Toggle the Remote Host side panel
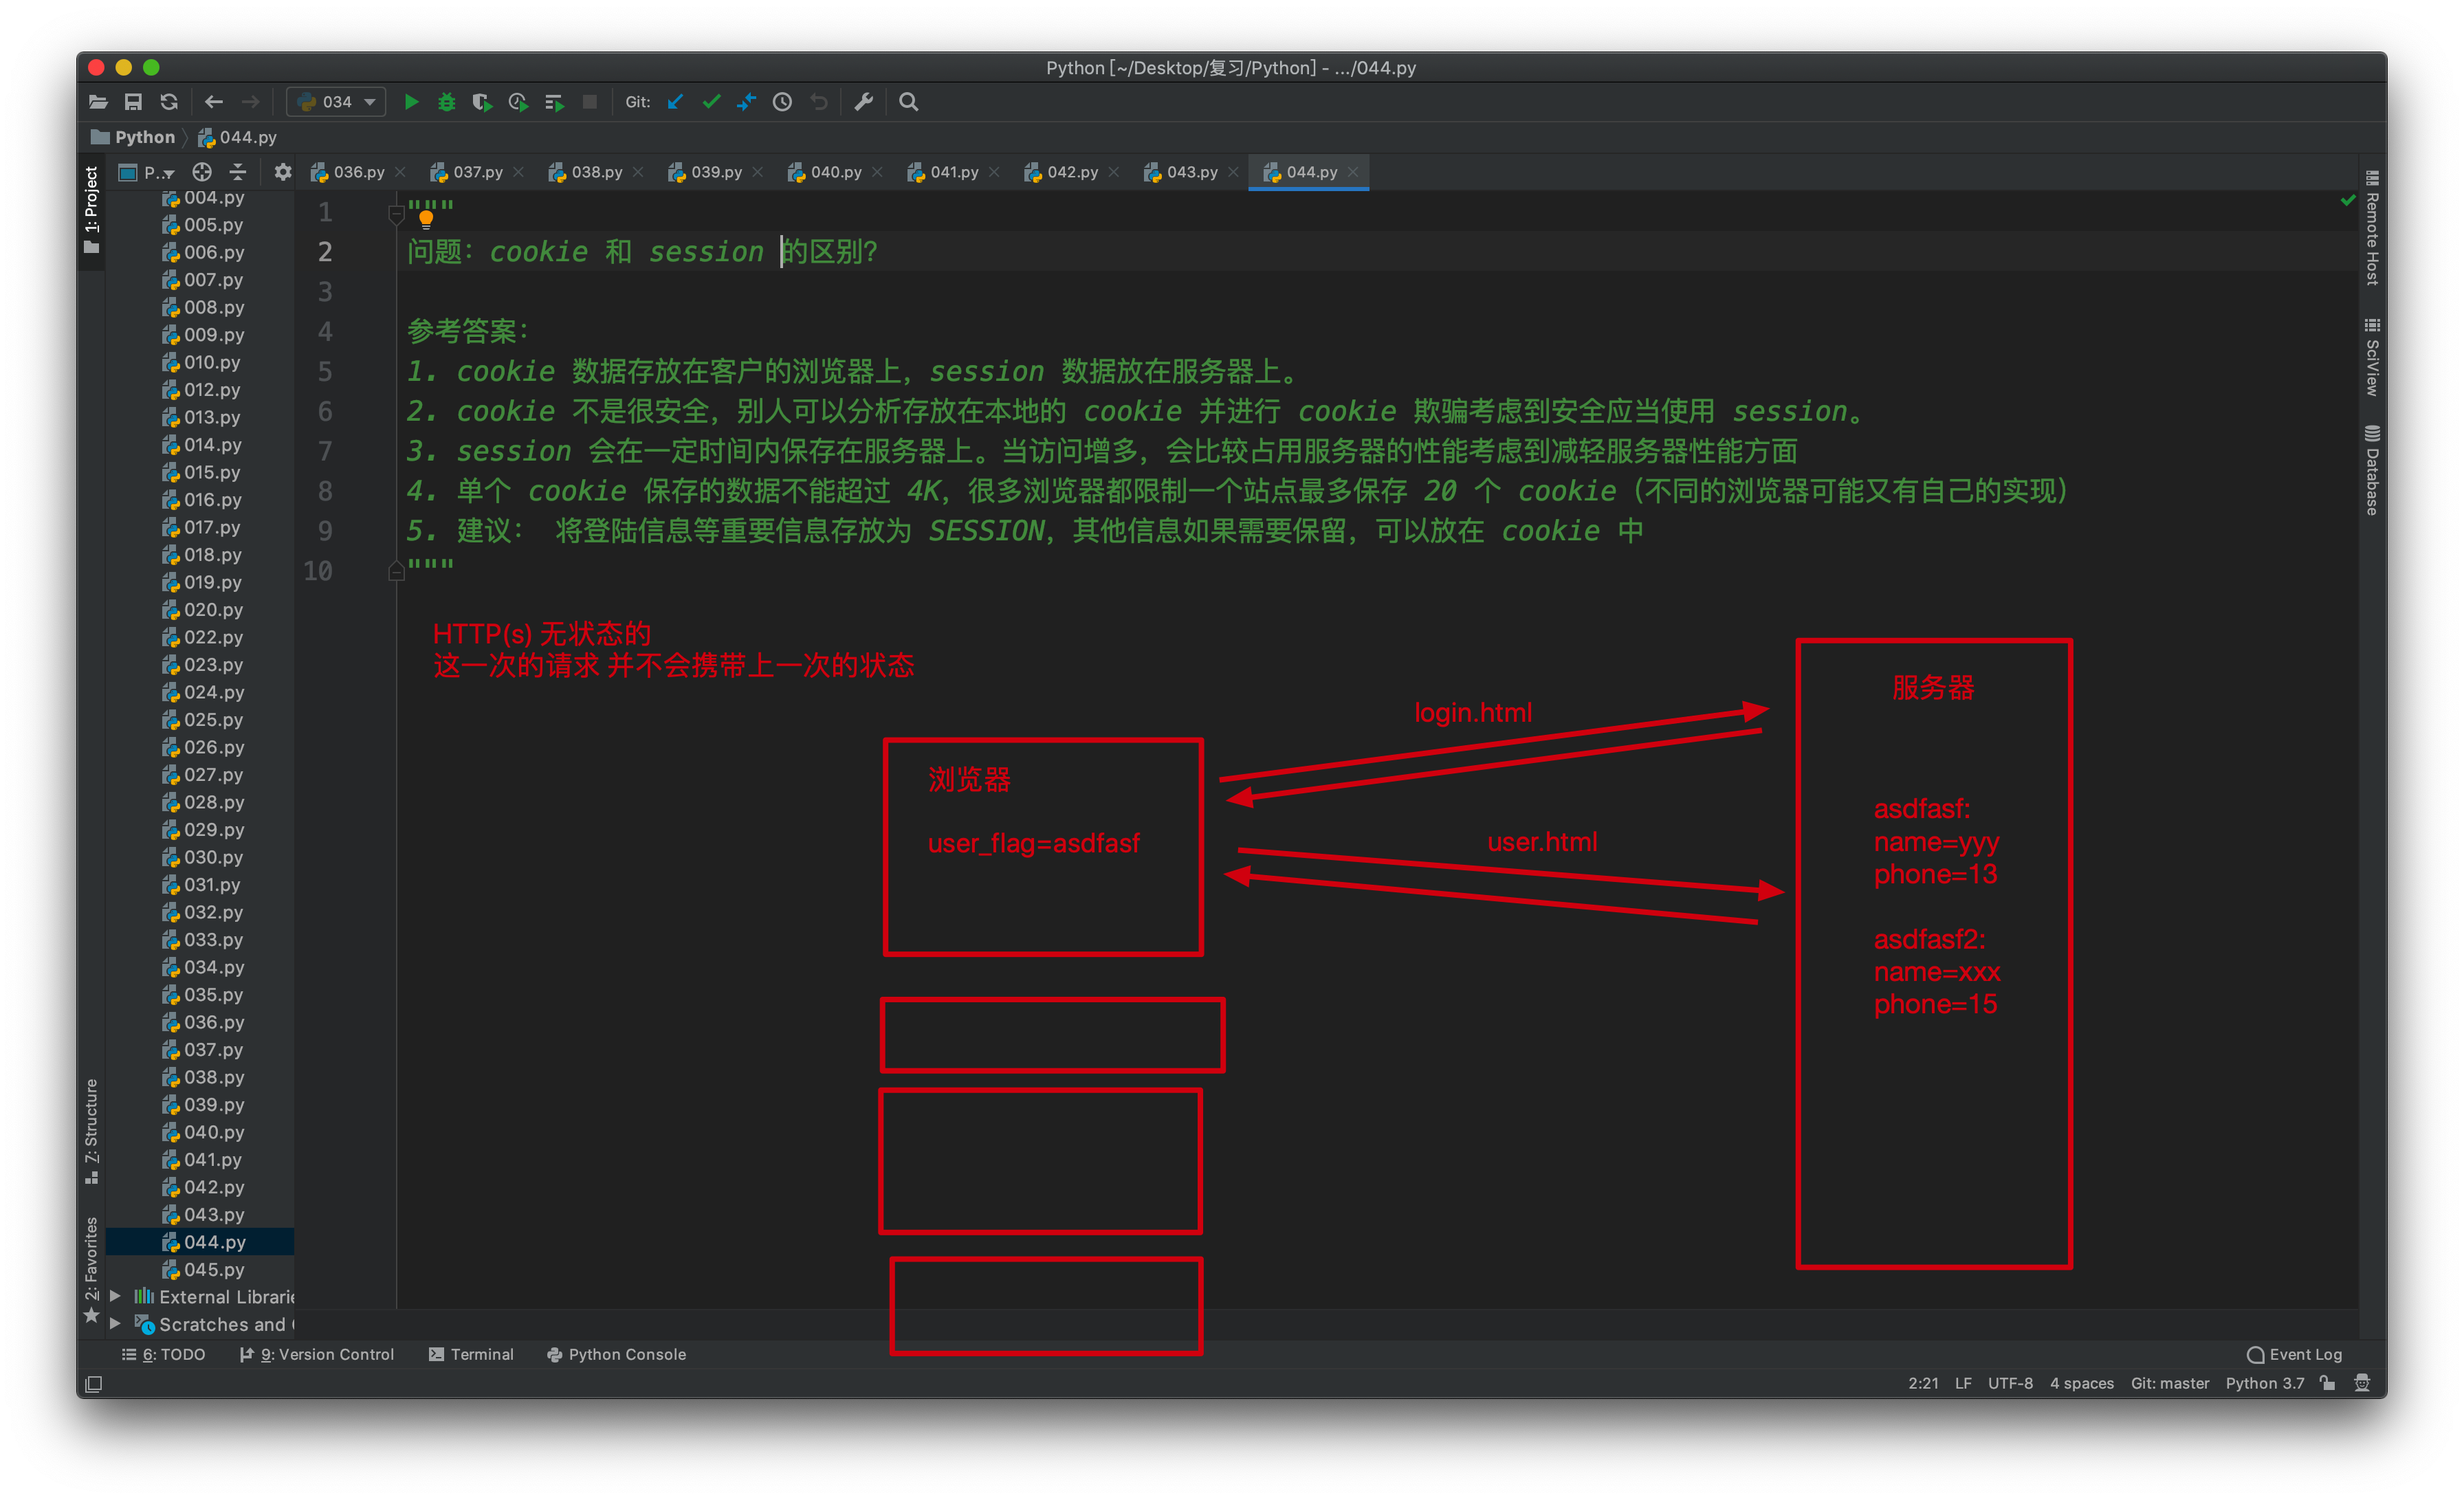 point(2372,228)
